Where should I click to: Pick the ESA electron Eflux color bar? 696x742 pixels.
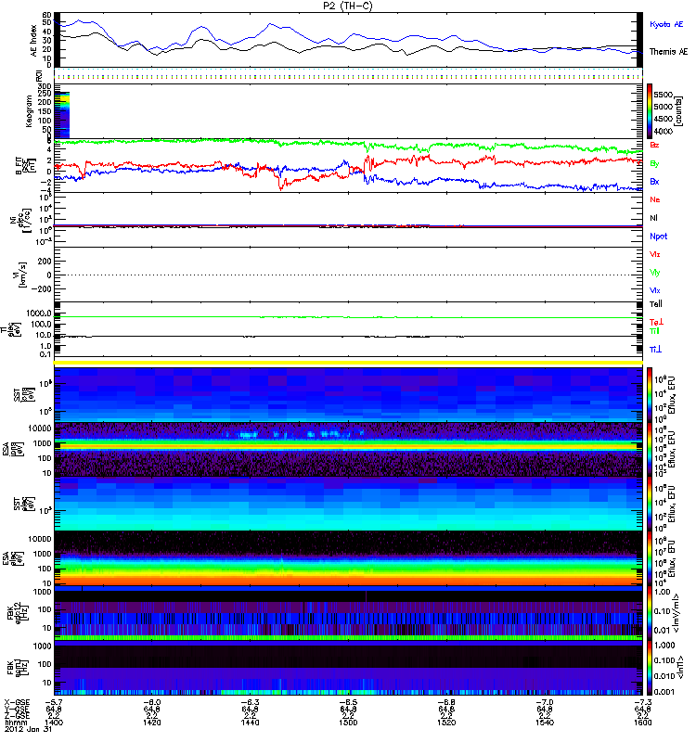[650, 558]
